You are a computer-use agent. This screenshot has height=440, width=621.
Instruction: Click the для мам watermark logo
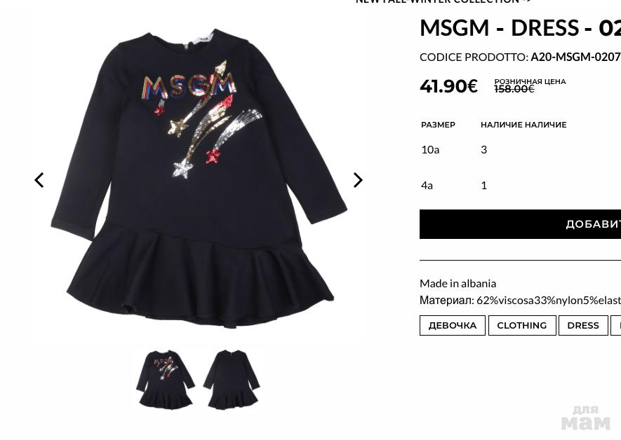pos(586,418)
